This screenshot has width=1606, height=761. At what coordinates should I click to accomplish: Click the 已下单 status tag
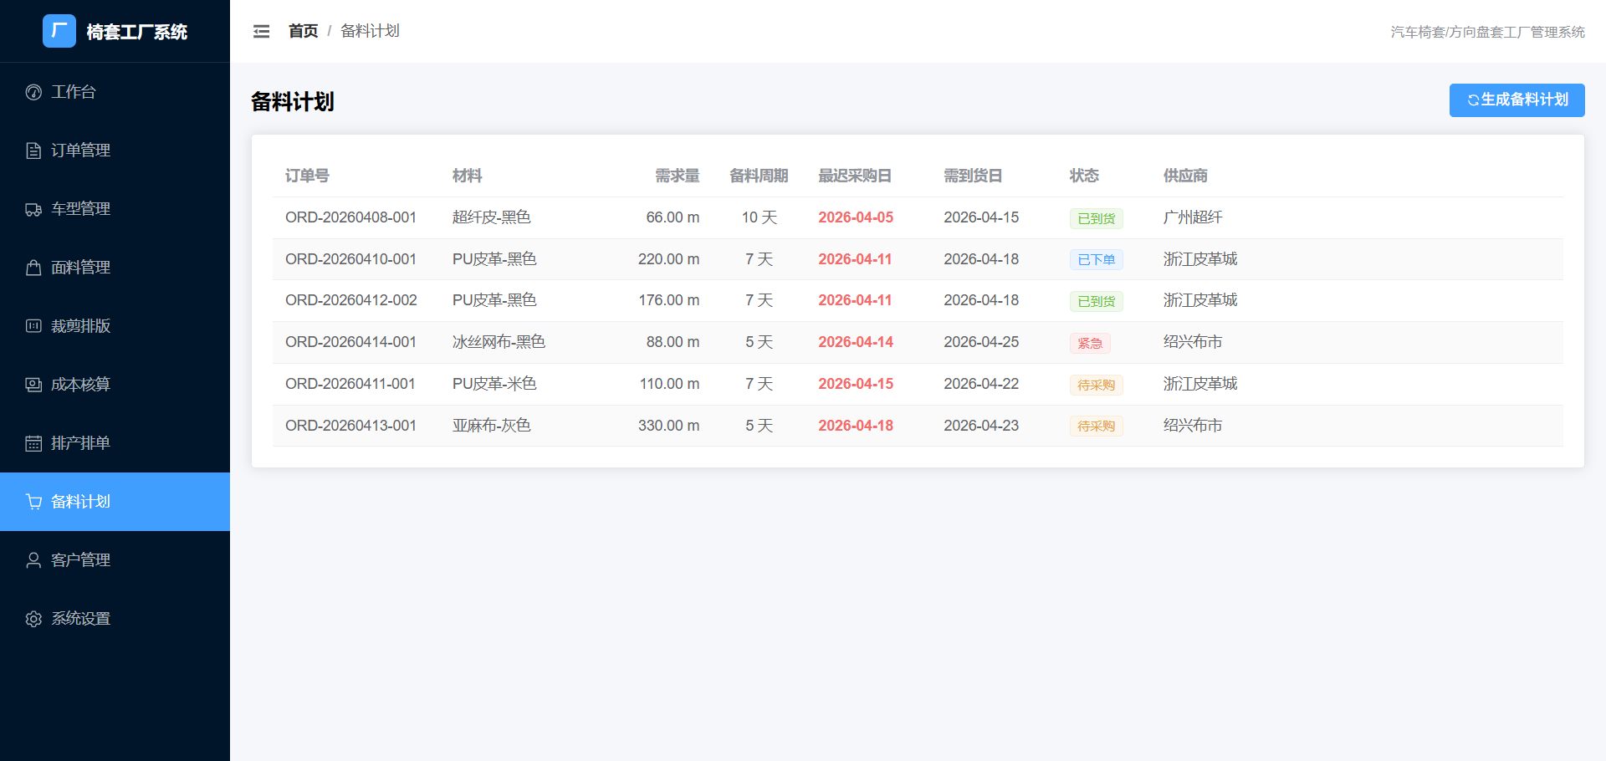[x=1096, y=259]
